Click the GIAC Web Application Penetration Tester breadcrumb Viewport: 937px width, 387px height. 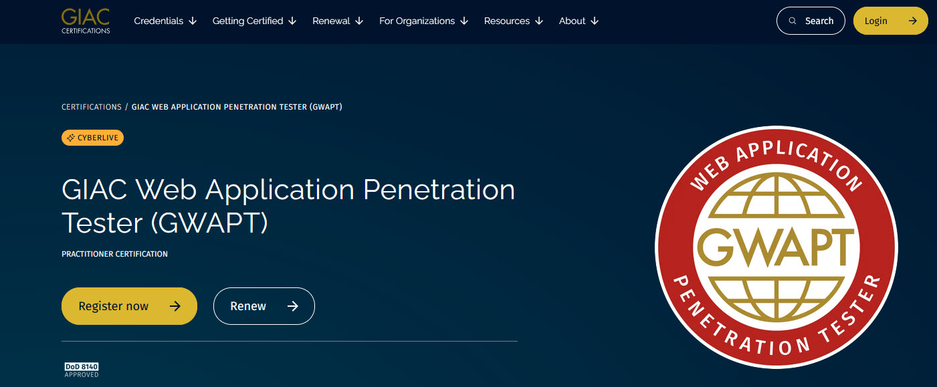(237, 107)
